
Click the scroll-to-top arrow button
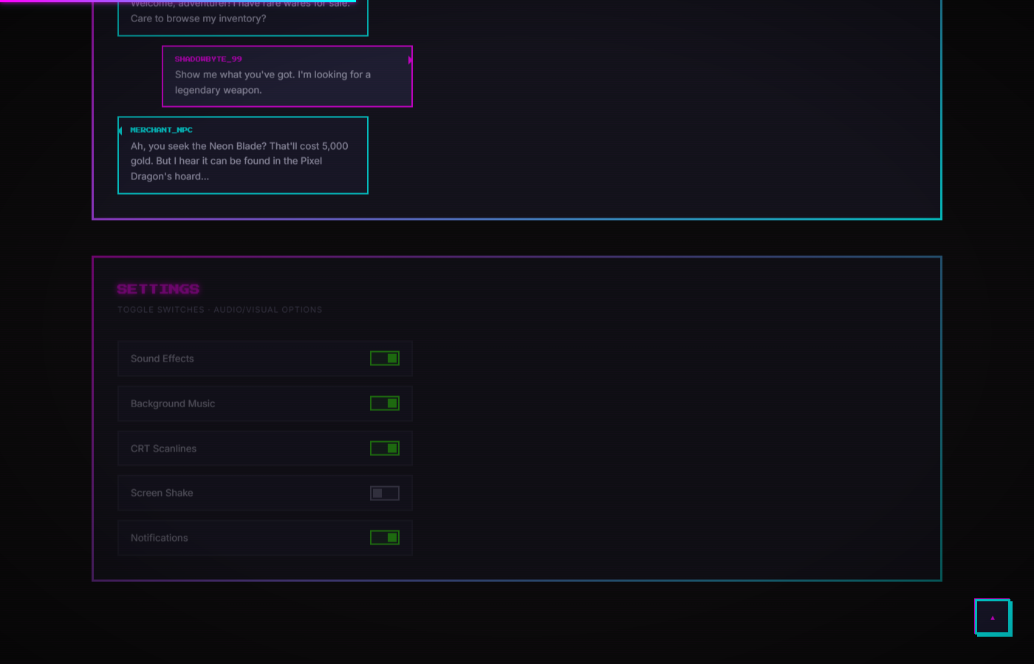tap(993, 618)
